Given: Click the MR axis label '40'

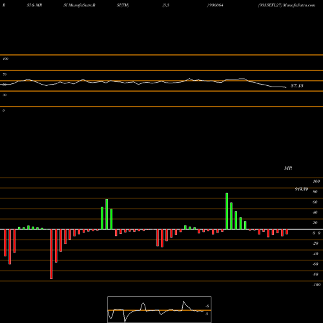Looking at the screenshot, I should (315, 213).
